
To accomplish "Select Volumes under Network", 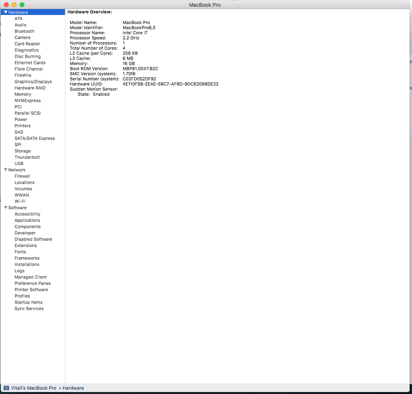I will click(23, 189).
